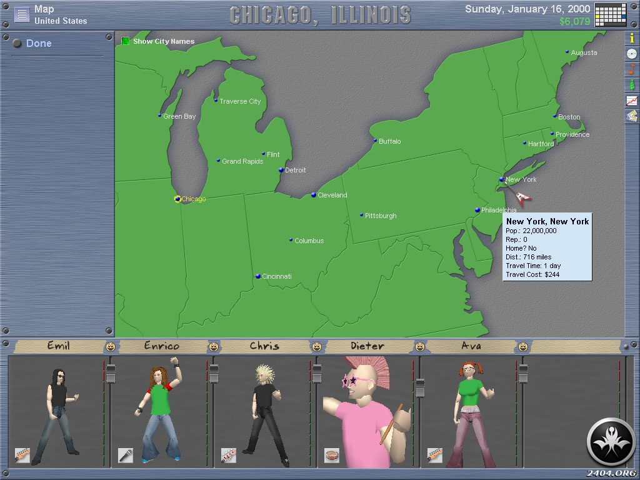Select the Emil band member tab
Screen dimensions: 640x480
click(x=59, y=346)
